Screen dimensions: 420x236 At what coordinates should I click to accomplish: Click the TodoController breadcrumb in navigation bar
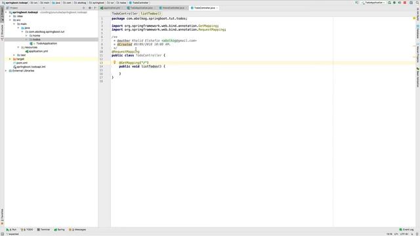point(139,3)
